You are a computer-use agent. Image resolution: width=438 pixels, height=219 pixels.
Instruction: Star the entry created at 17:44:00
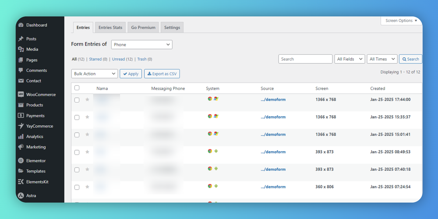[x=87, y=99]
